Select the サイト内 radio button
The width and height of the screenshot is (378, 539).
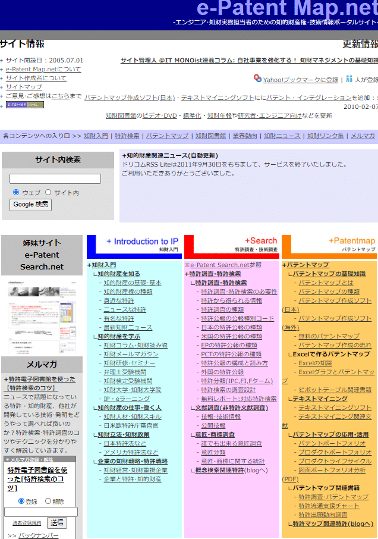pos(48,192)
